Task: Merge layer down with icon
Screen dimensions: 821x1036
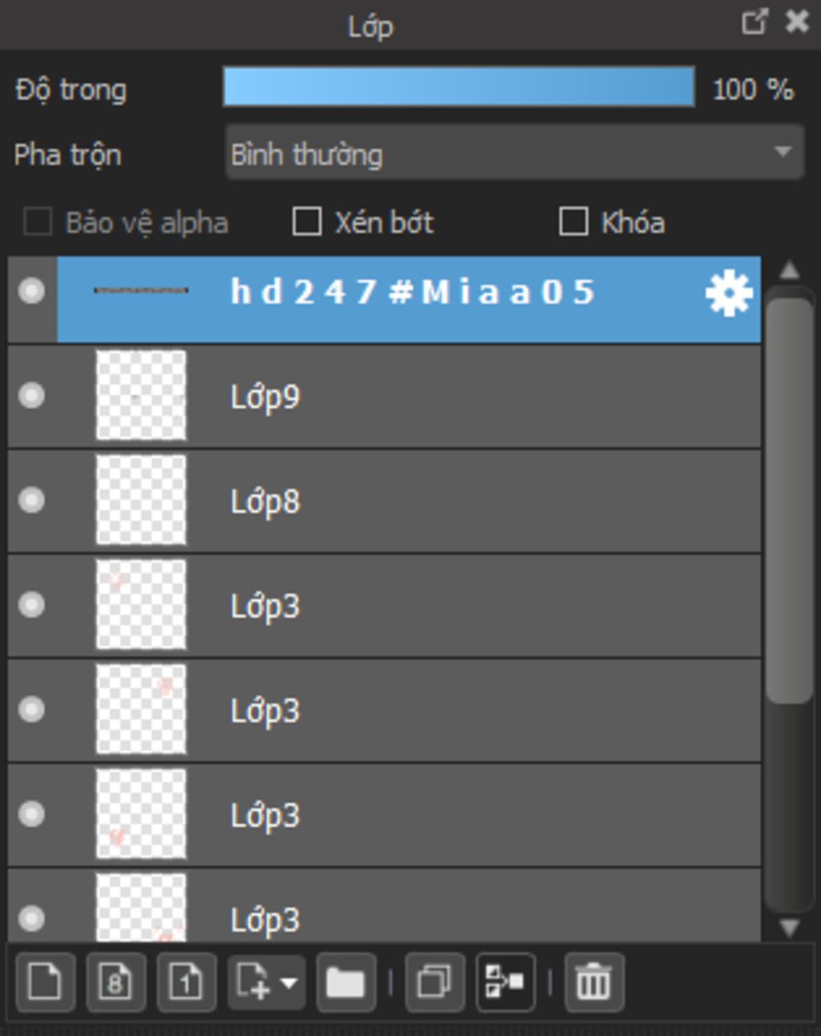Action: 505,982
